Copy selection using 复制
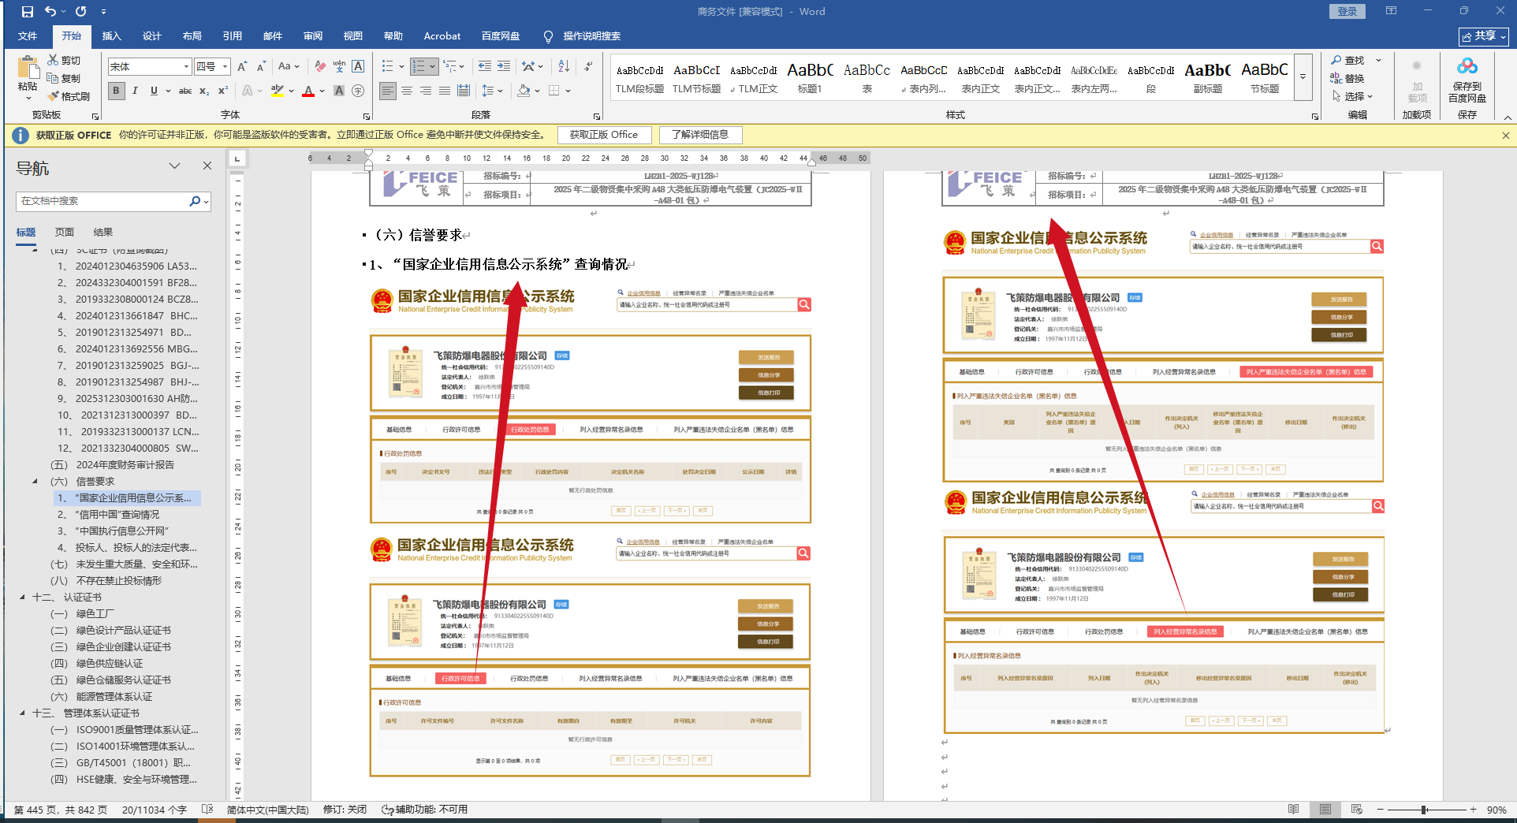The height and width of the screenshot is (823, 1517). click(64, 78)
